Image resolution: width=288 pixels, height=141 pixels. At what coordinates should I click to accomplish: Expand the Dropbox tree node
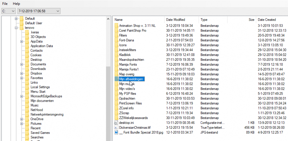coord(22,74)
